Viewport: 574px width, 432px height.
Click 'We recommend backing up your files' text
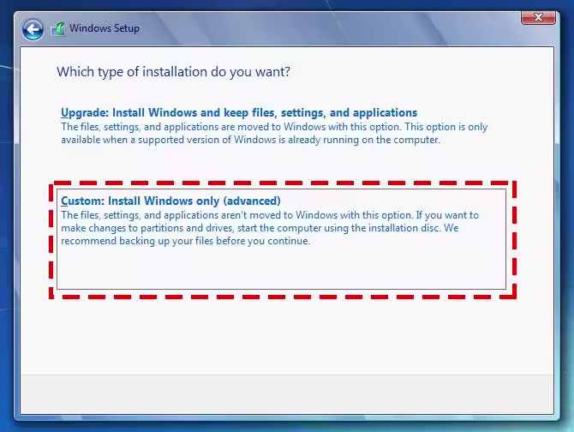184,241
